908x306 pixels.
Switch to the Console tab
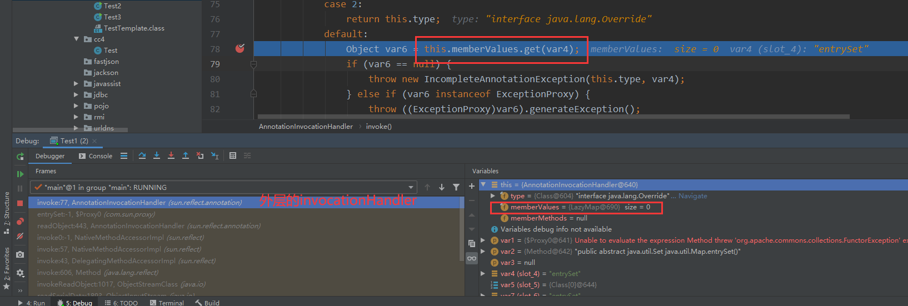[x=96, y=156]
